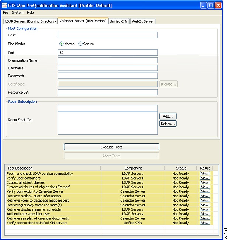The width and height of the screenshot is (228, 240).
Task: View result for Verify connection to Calendar Server
Action: pos(205,191)
